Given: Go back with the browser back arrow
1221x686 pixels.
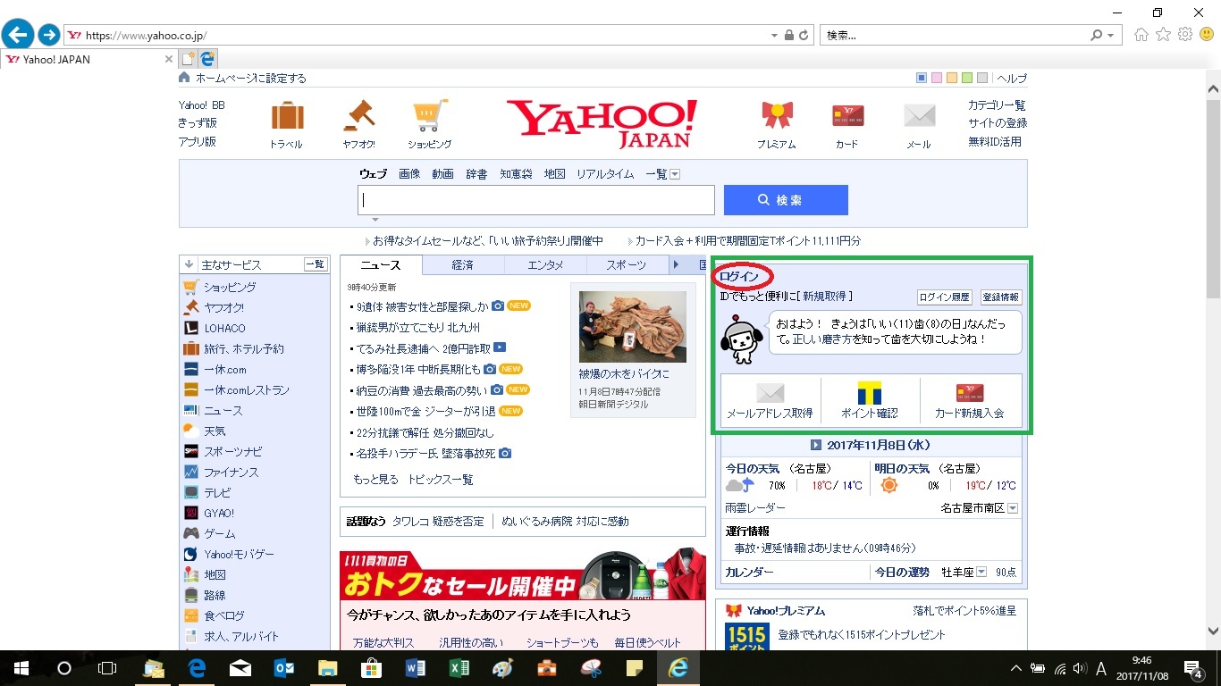Looking at the screenshot, I should tap(18, 35).
